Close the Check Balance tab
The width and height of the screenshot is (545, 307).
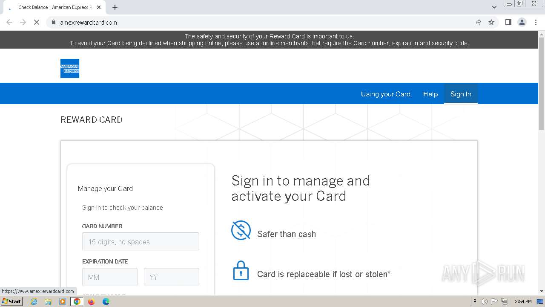pos(99,7)
